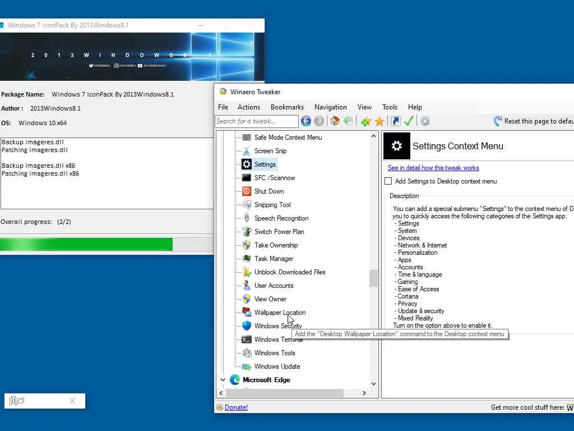Click the Donate! link
The height and width of the screenshot is (431, 574).
point(236,407)
